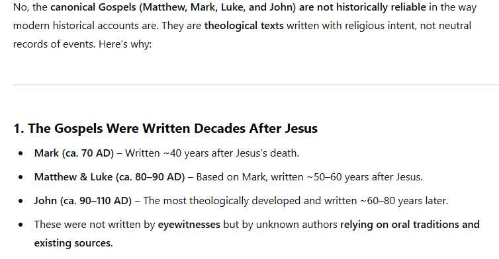Click the bold text 'Mark (ca. 70 AD)'
Image resolution: width=499 pixels, height=259 pixels.
pos(74,153)
